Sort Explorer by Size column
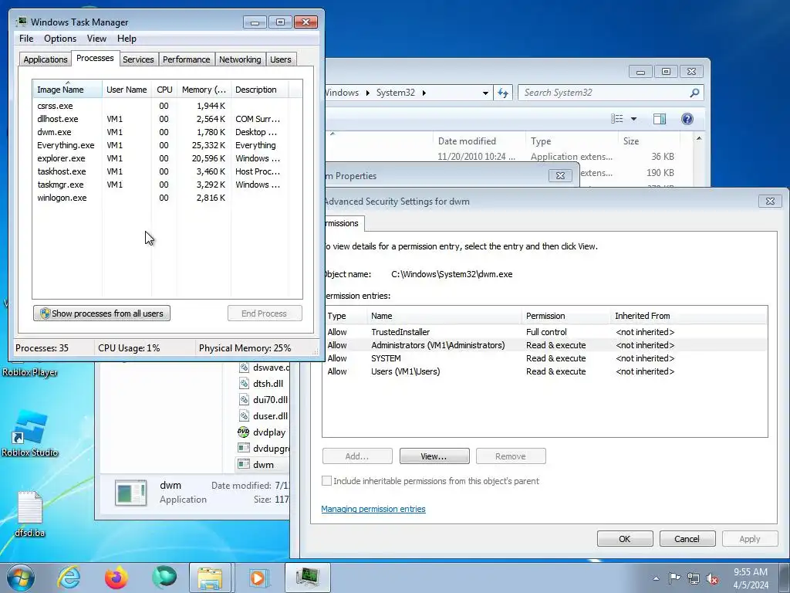Image resolution: width=790 pixels, height=593 pixels. tap(649, 141)
